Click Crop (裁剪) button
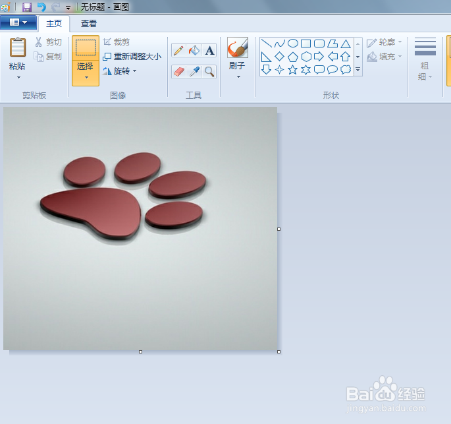This screenshot has width=451, height=424. (116, 42)
